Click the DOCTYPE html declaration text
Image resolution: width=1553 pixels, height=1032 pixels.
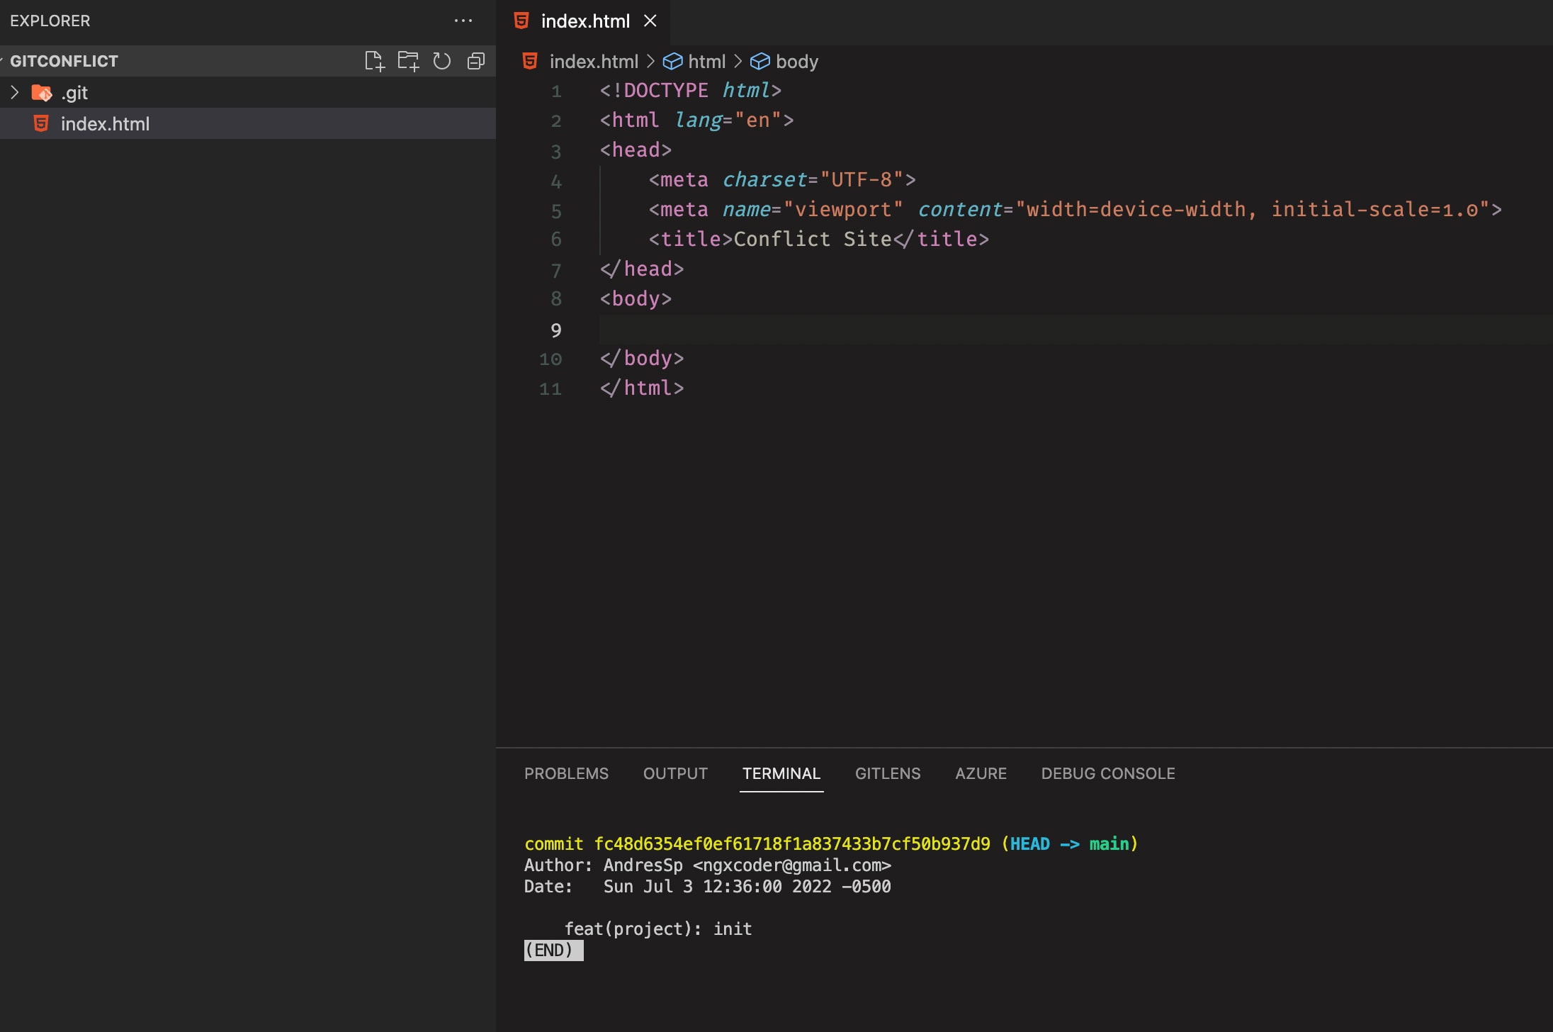point(690,90)
